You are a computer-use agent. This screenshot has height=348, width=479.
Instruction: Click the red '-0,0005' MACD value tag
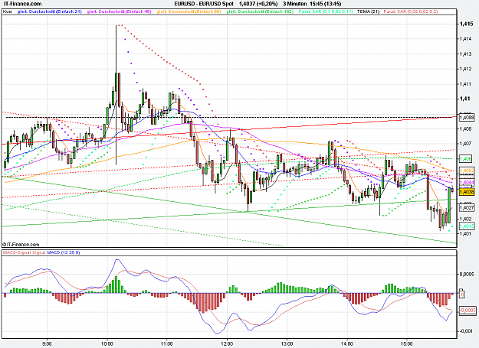pyautogui.click(x=468, y=311)
